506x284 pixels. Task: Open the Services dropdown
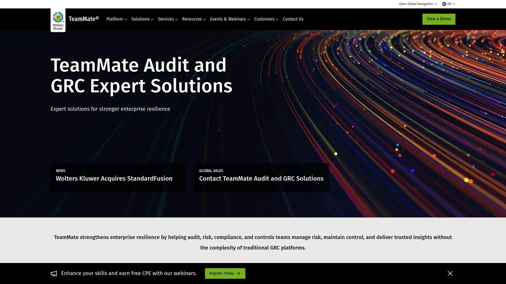click(x=168, y=19)
